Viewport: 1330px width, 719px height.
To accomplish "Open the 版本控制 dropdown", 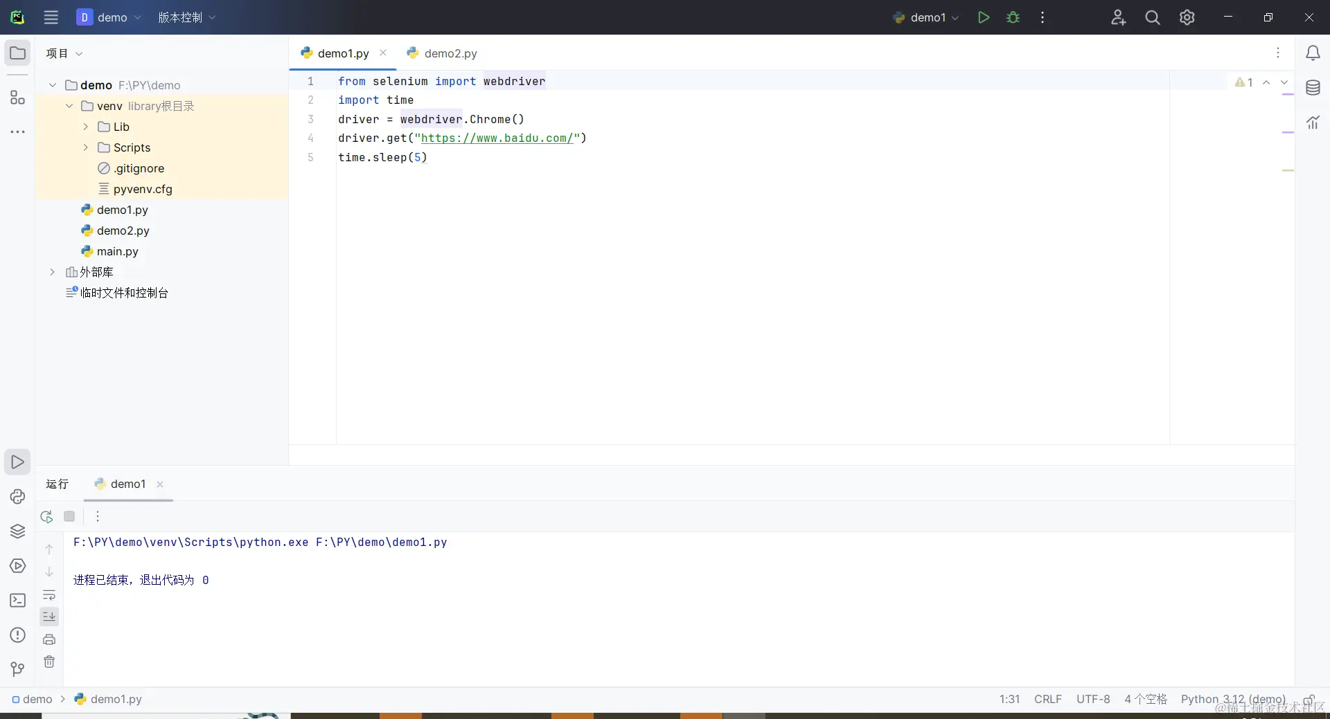I will click(x=186, y=17).
